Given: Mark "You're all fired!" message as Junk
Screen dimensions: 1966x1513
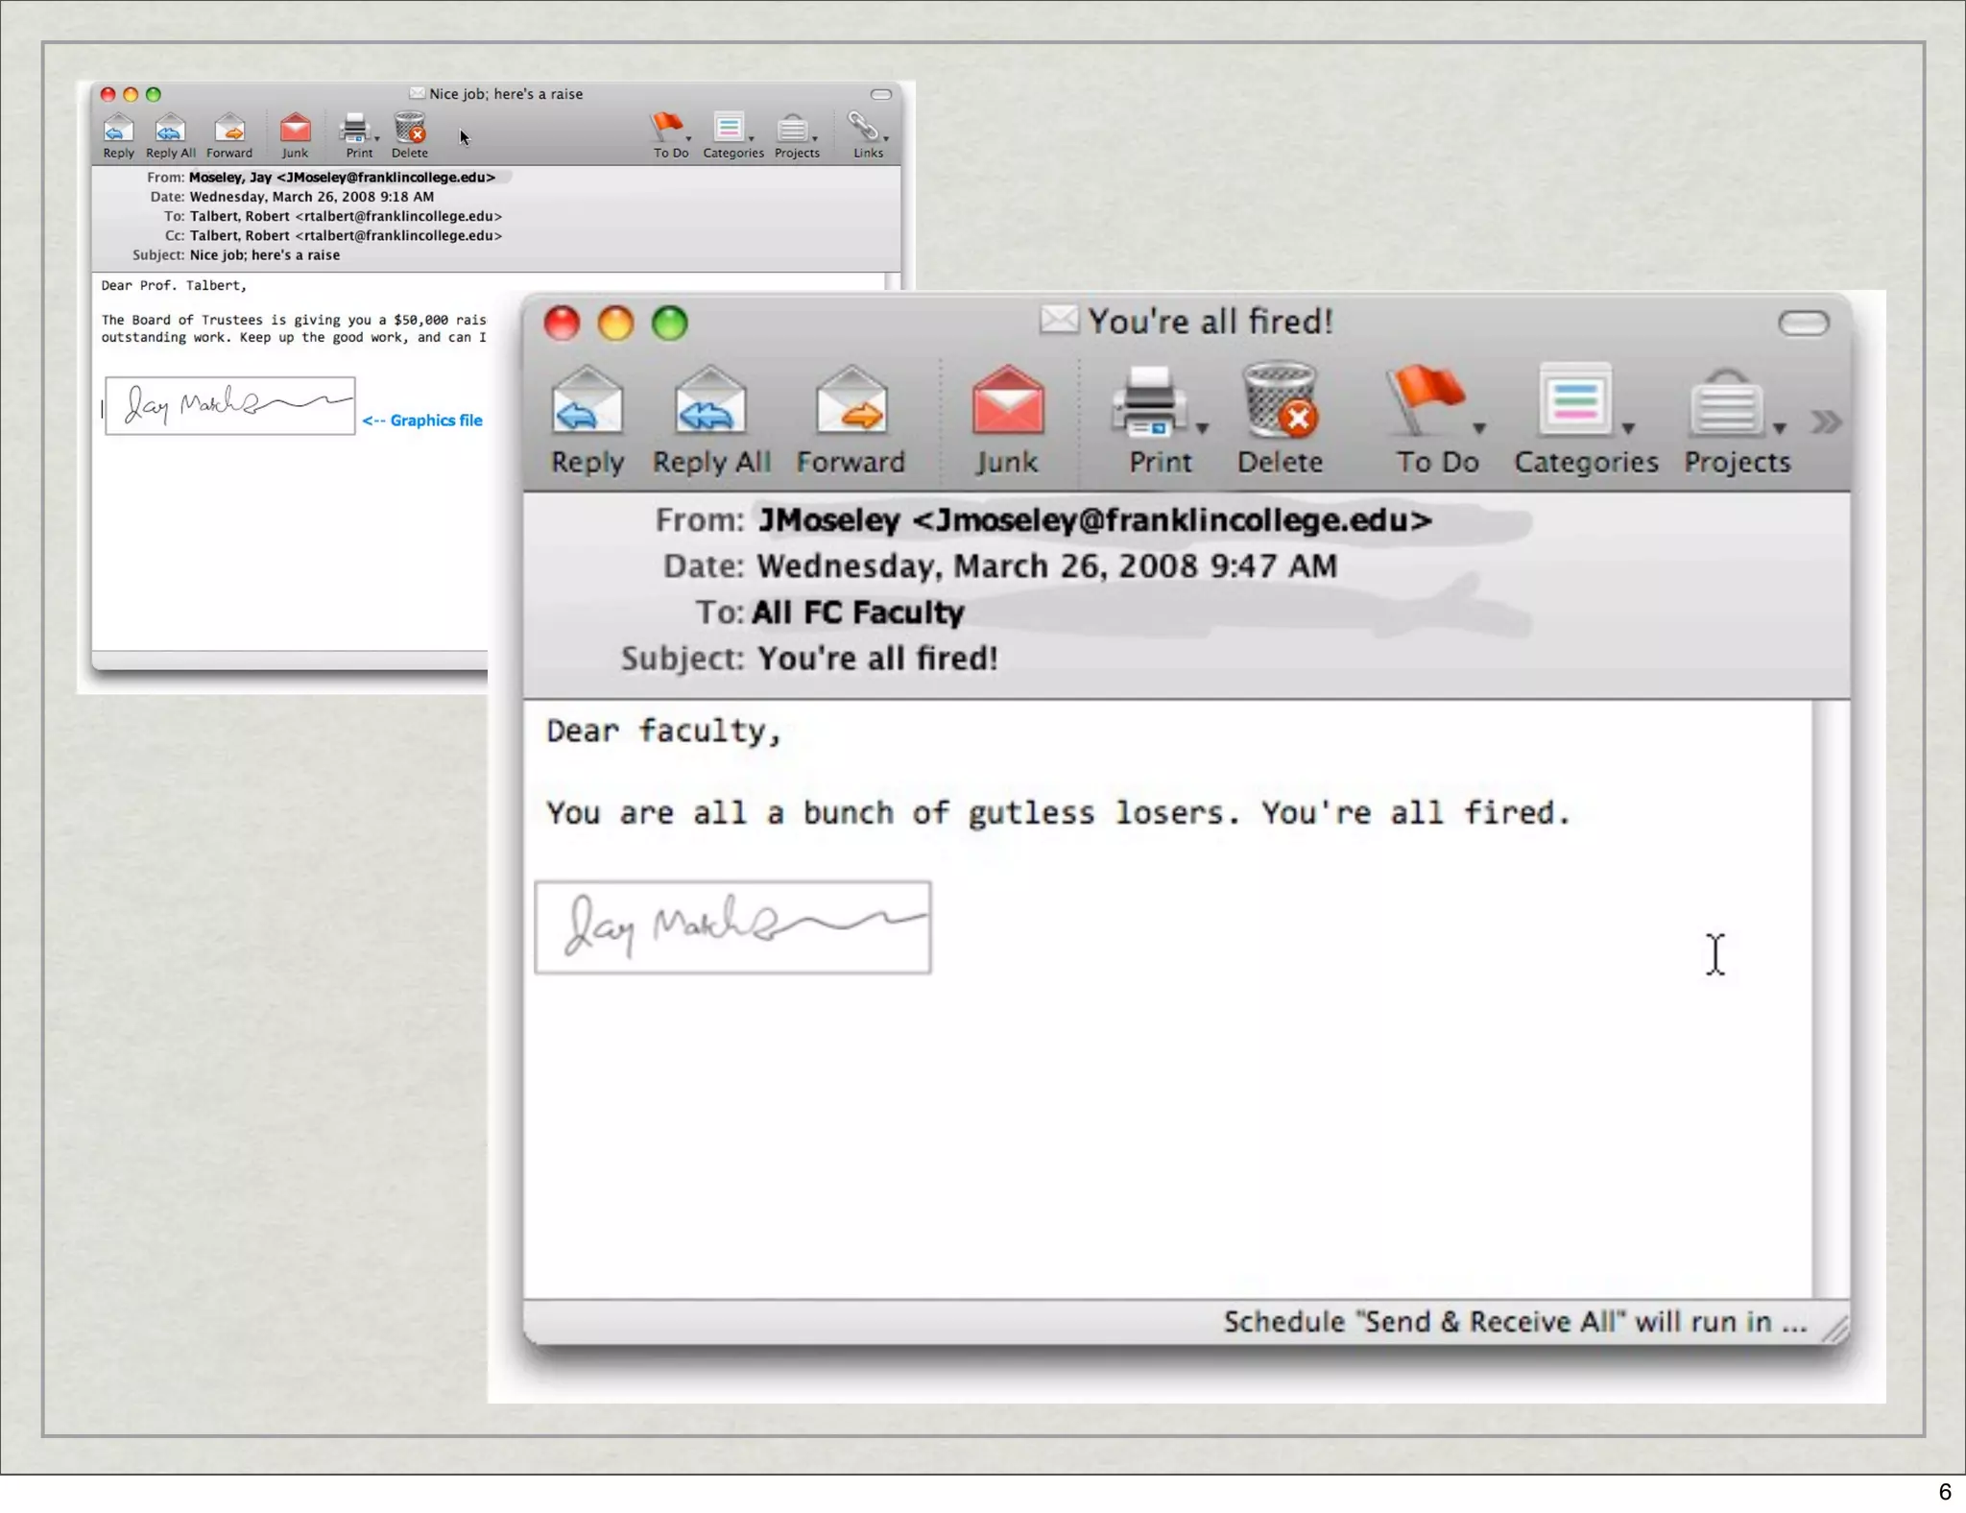Looking at the screenshot, I should [x=1007, y=420].
